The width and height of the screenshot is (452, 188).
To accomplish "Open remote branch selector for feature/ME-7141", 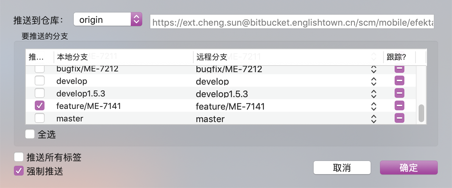I will tap(374, 106).
